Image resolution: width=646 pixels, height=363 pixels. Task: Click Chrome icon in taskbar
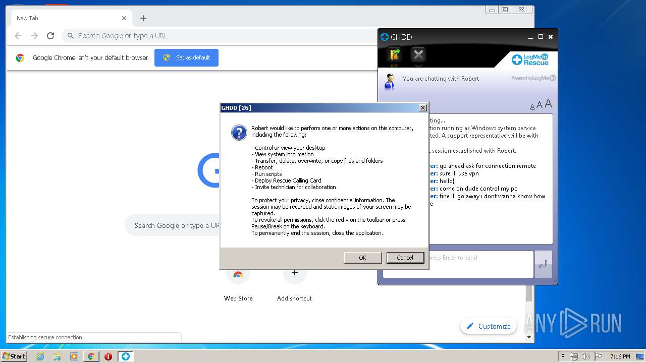click(x=91, y=356)
